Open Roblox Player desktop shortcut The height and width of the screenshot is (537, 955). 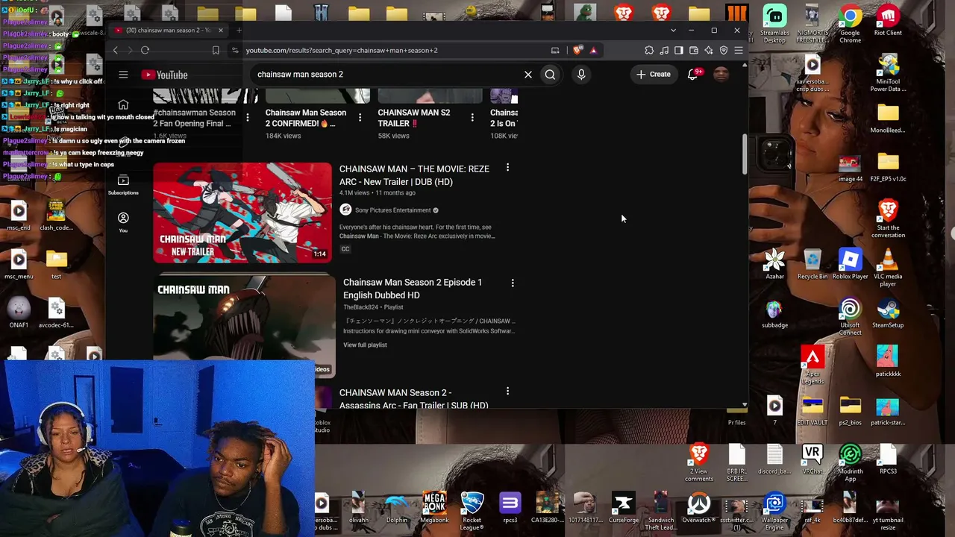(x=850, y=265)
